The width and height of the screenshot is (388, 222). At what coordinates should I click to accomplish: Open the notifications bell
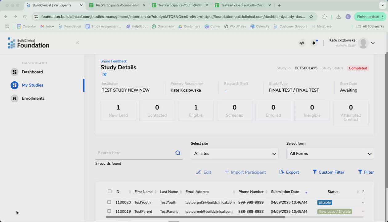point(314,43)
